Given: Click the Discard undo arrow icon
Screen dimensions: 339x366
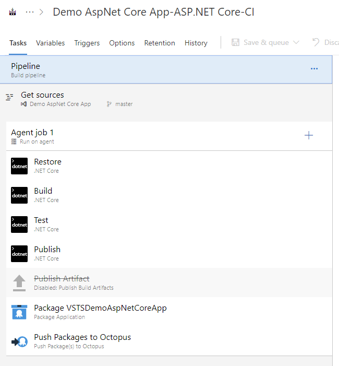Looking at the screenshot, I should click(x=316, y=42).
